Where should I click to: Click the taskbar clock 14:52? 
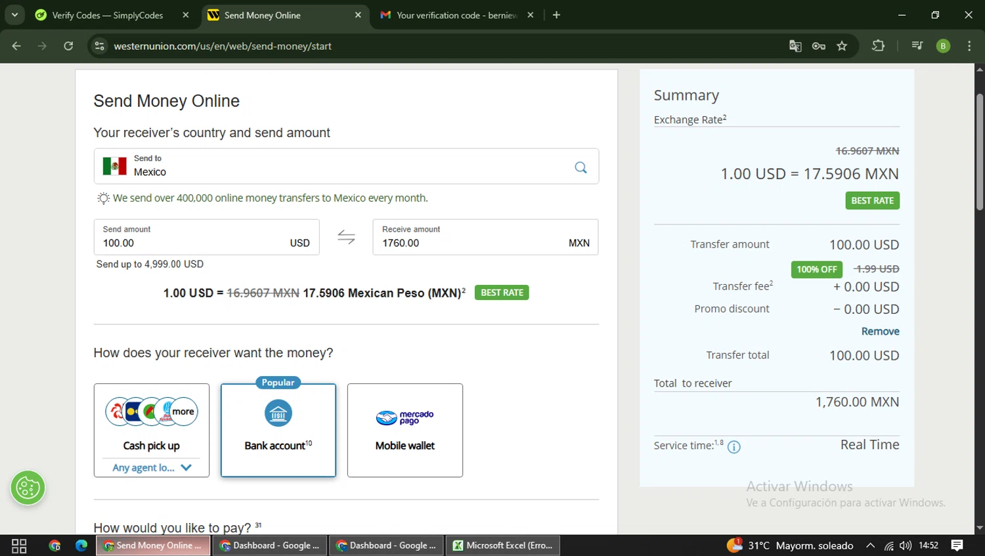tap(929, 545)
